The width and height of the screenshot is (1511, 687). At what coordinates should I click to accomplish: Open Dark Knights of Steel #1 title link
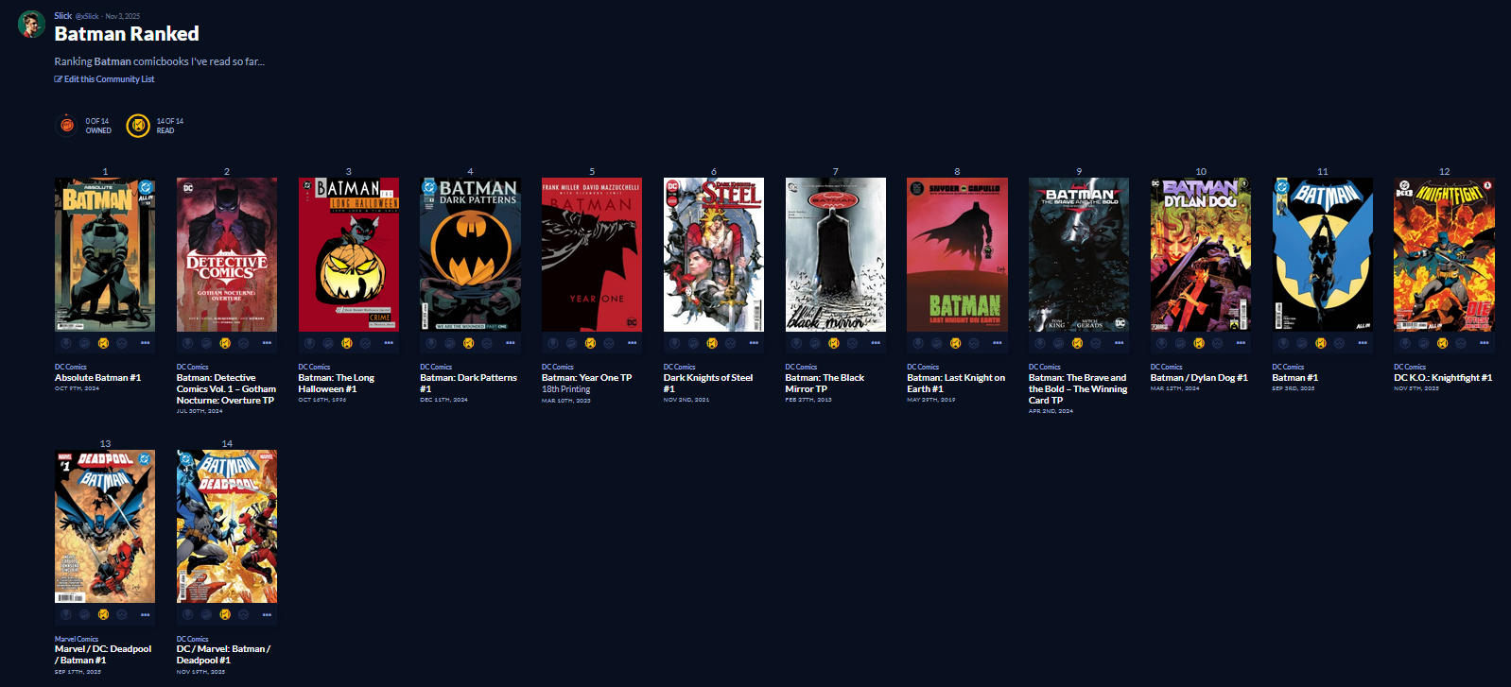708,383
